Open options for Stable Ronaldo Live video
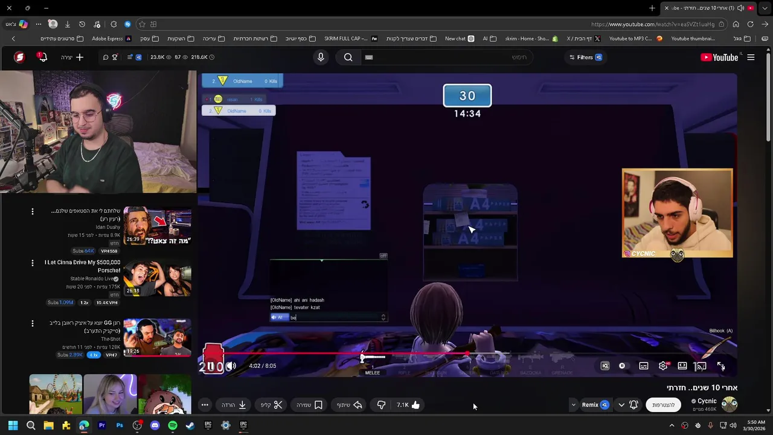This screenshot has height=435, width=773. pos(33,263)
